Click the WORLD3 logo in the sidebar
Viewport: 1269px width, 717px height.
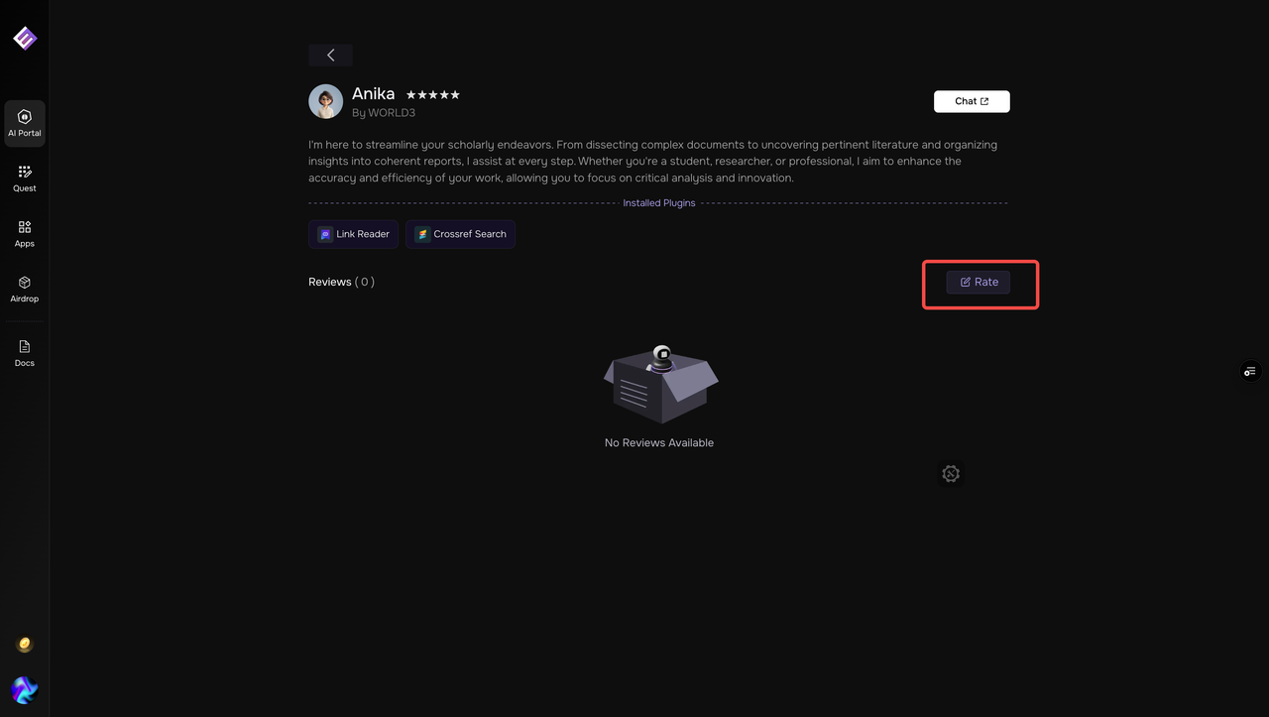coord(25,38)
